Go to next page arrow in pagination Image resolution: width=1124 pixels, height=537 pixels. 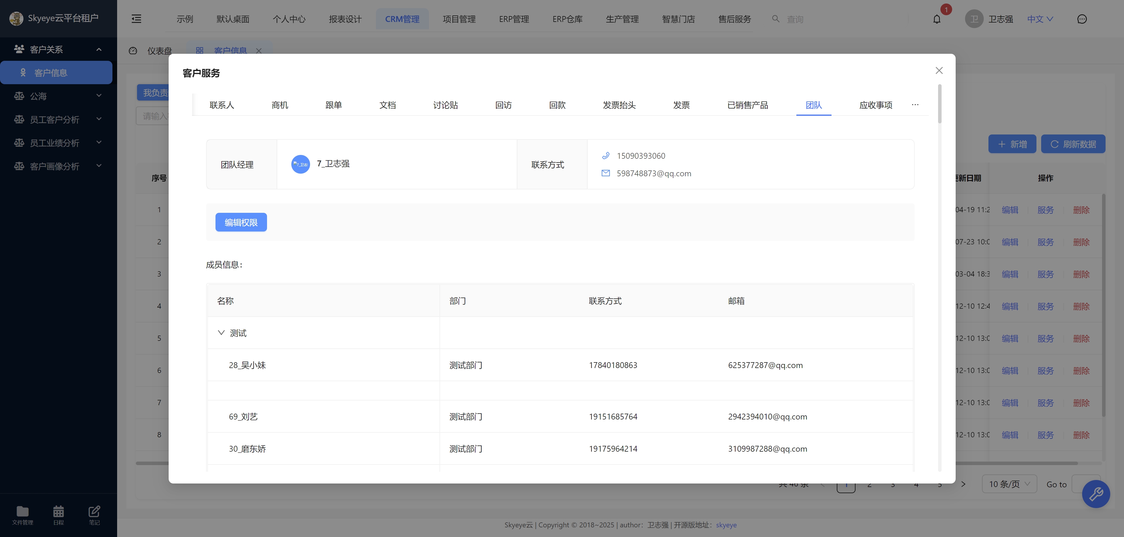click(963, 484)
